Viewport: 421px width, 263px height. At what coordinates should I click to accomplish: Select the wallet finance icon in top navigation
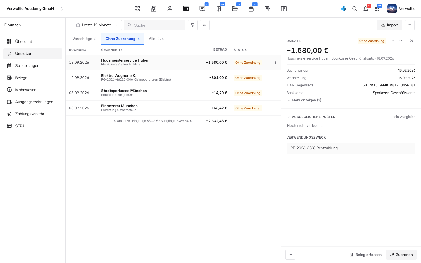pos(186,9)
